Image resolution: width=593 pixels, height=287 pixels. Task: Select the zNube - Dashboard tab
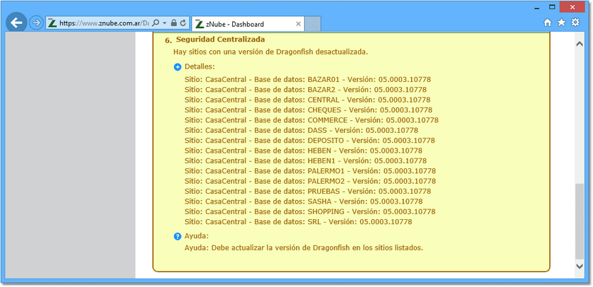tap(248, 24)
